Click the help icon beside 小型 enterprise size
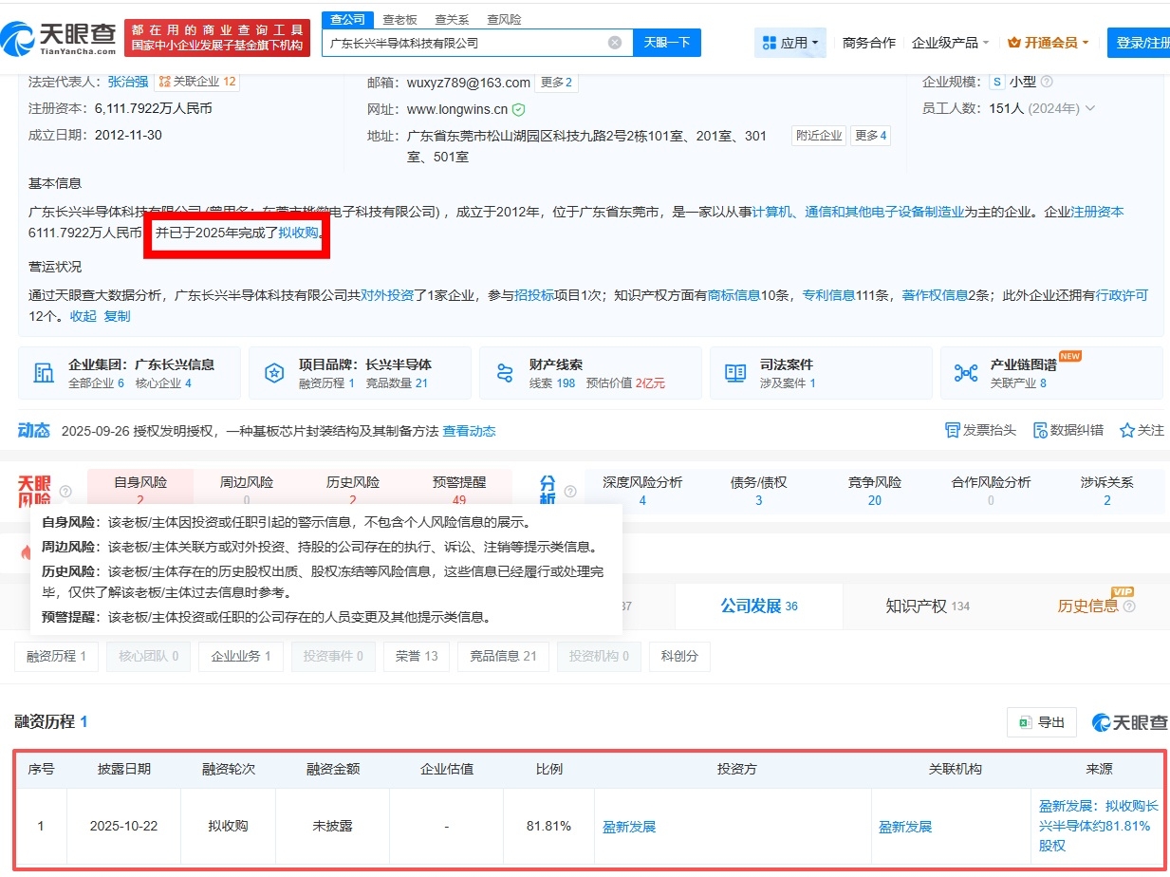This screenshot has height=877, width=1170. pyautogui.click(x=1047, y=82)
